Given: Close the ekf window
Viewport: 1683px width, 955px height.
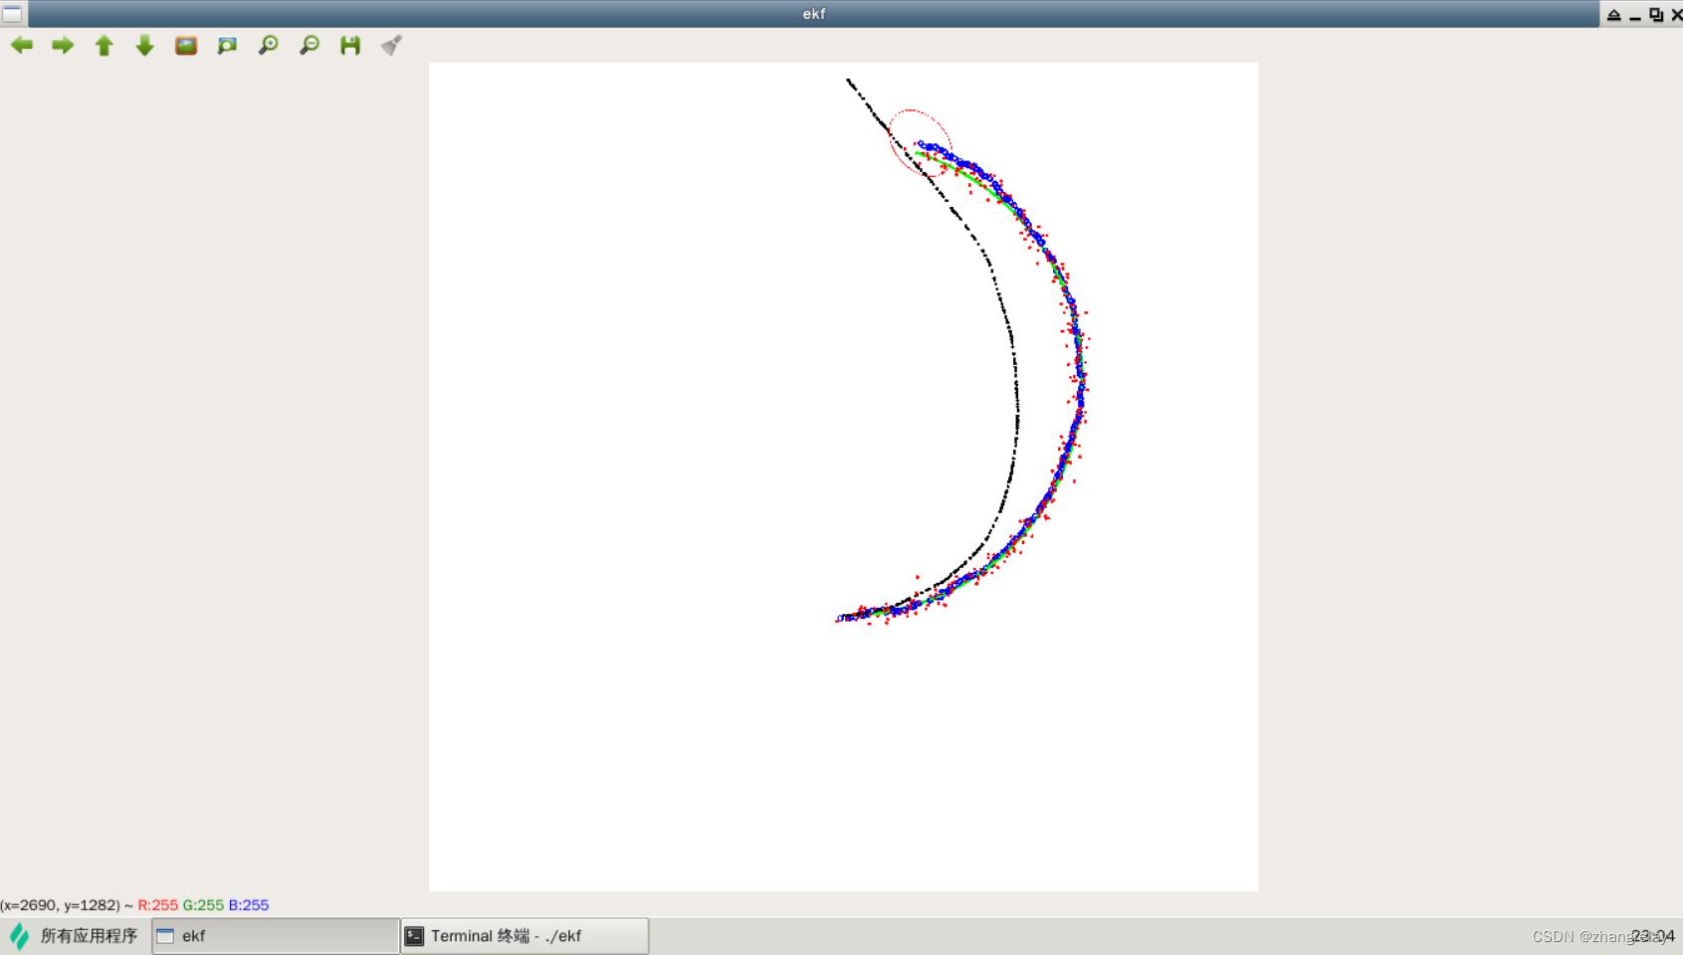Looking at the screenshot, I should [x=1676, y=15].
